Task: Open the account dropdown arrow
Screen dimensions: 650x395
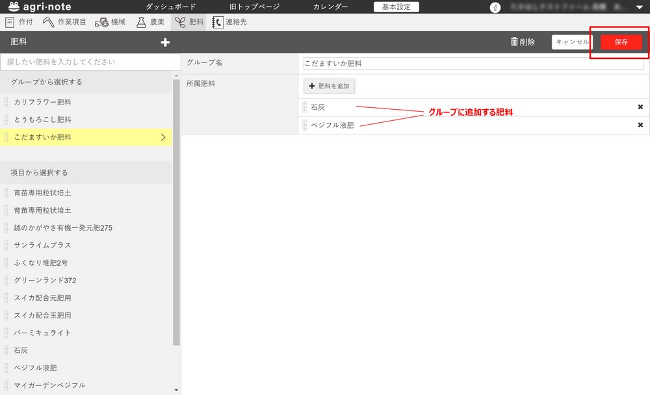Action: 639,7
